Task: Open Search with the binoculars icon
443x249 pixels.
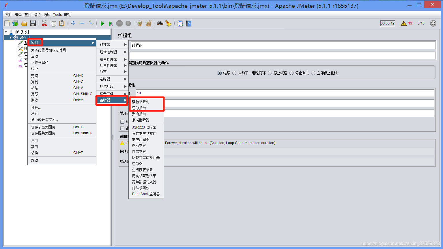Action: [160, 23]
